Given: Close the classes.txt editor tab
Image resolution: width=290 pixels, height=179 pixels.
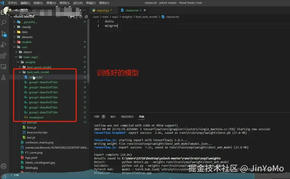Looking at the screenshot, I should point(145,10).
